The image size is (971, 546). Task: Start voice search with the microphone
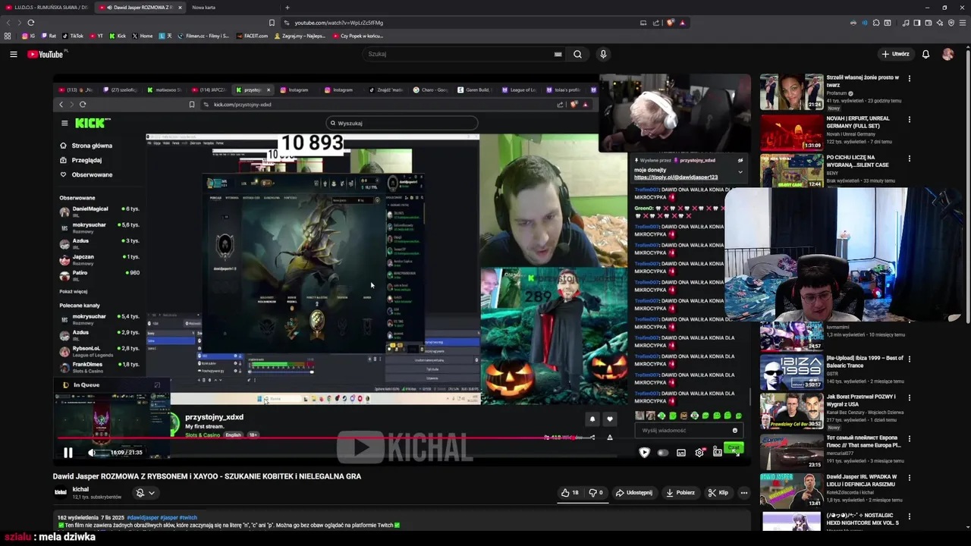603,54
